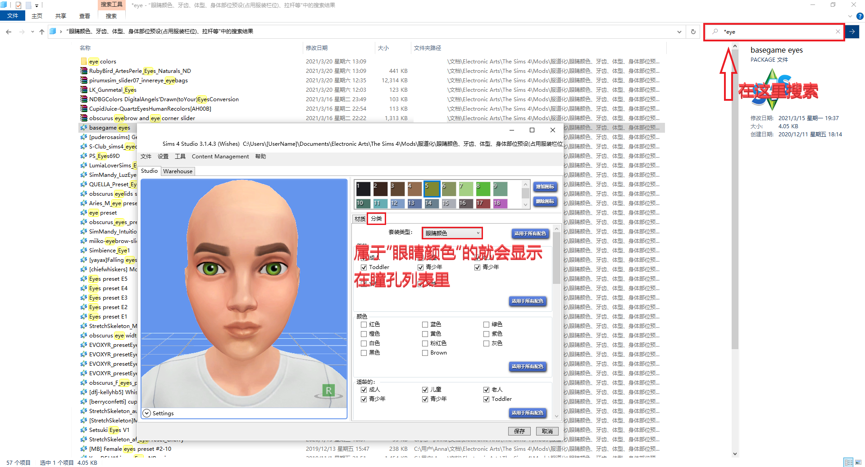This screenshot has height=467, width=865.
Task: Click the swatch list down arrow
Action: click(x=525, y=205)
